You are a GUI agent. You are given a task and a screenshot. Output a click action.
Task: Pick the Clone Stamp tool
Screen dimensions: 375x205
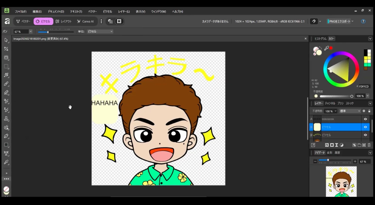tap(6, 119)
